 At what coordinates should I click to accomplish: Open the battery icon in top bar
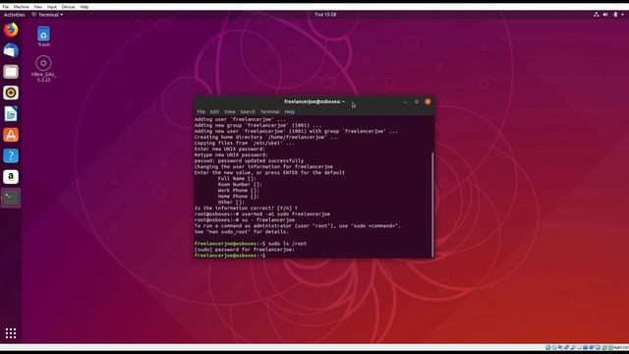point(615,15)
